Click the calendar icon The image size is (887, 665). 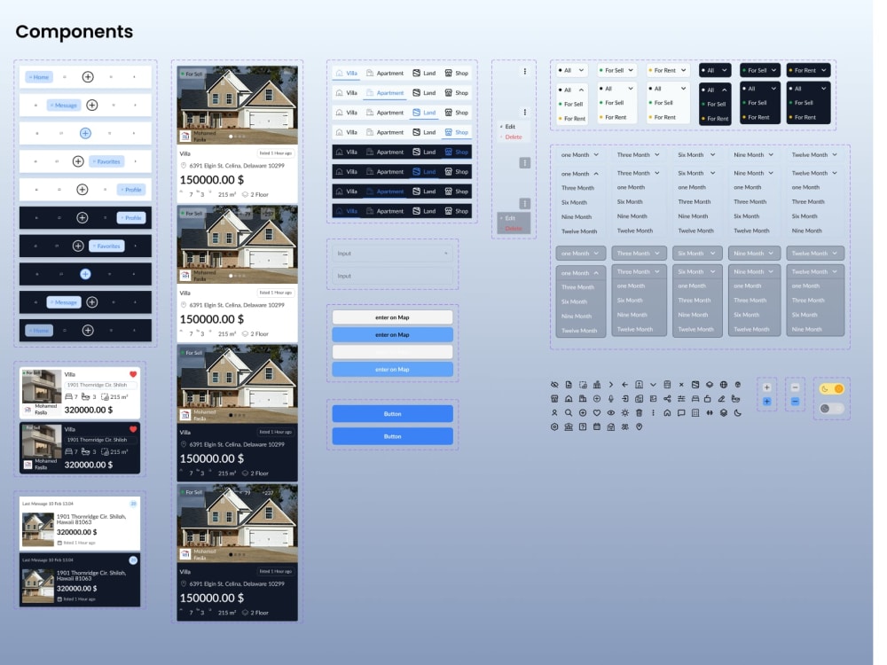coord(597,427)
